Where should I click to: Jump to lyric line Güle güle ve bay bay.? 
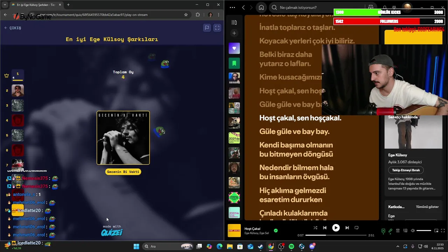click(294, 132)
